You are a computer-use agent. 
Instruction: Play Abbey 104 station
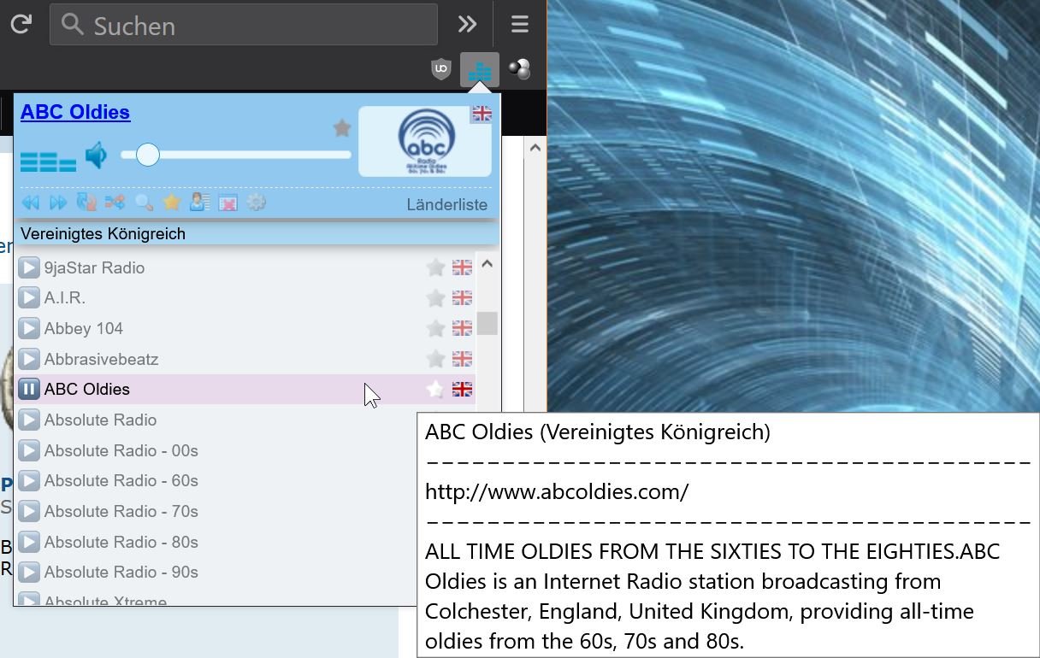tap(29, 328)
